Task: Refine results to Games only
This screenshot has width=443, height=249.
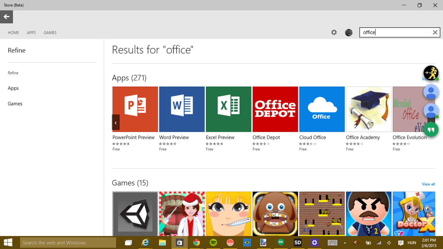Action: tap(15, 104)
